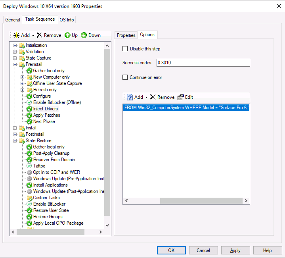Expand the Offline User State Capture group
The width and height of the screenshot is (285, 258).
22,83
